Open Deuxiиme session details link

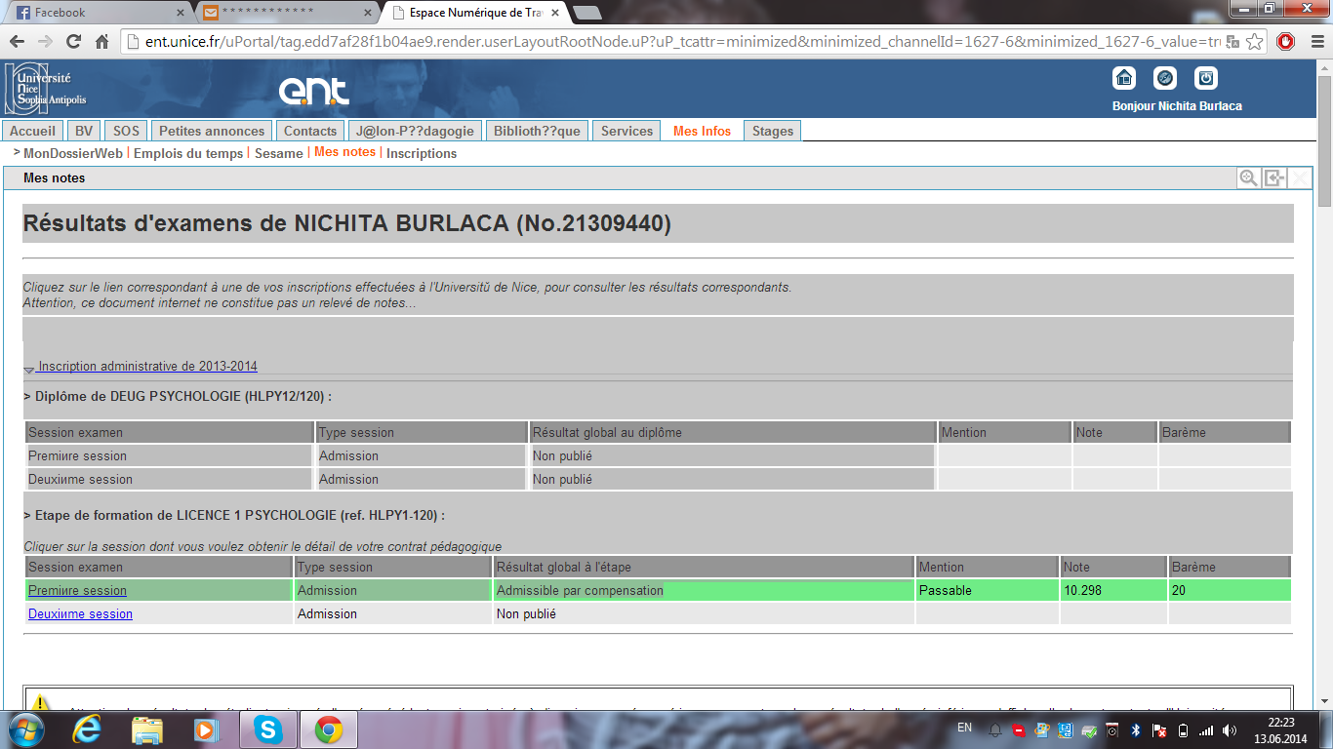pyautogui.click(x=80, y=613)
